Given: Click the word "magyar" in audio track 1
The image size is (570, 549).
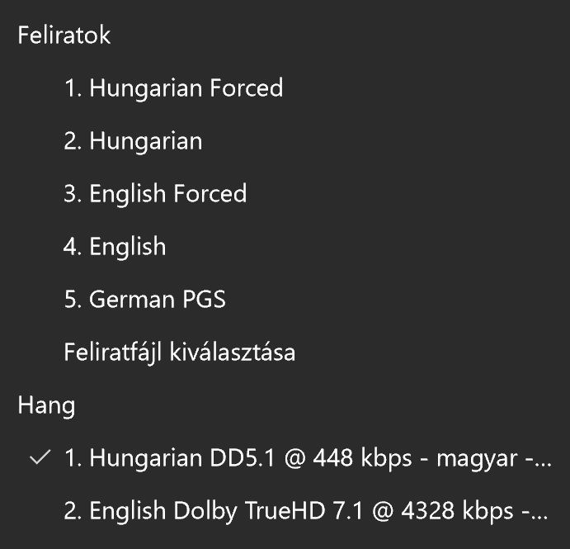Looking at the screenshot, I should [x=473, y=458].
